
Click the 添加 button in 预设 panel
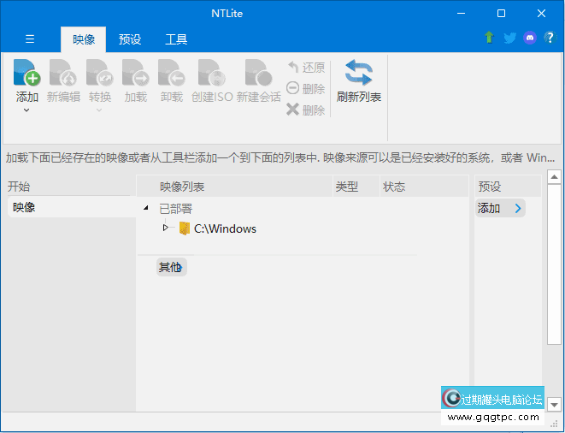pos(500,208)
